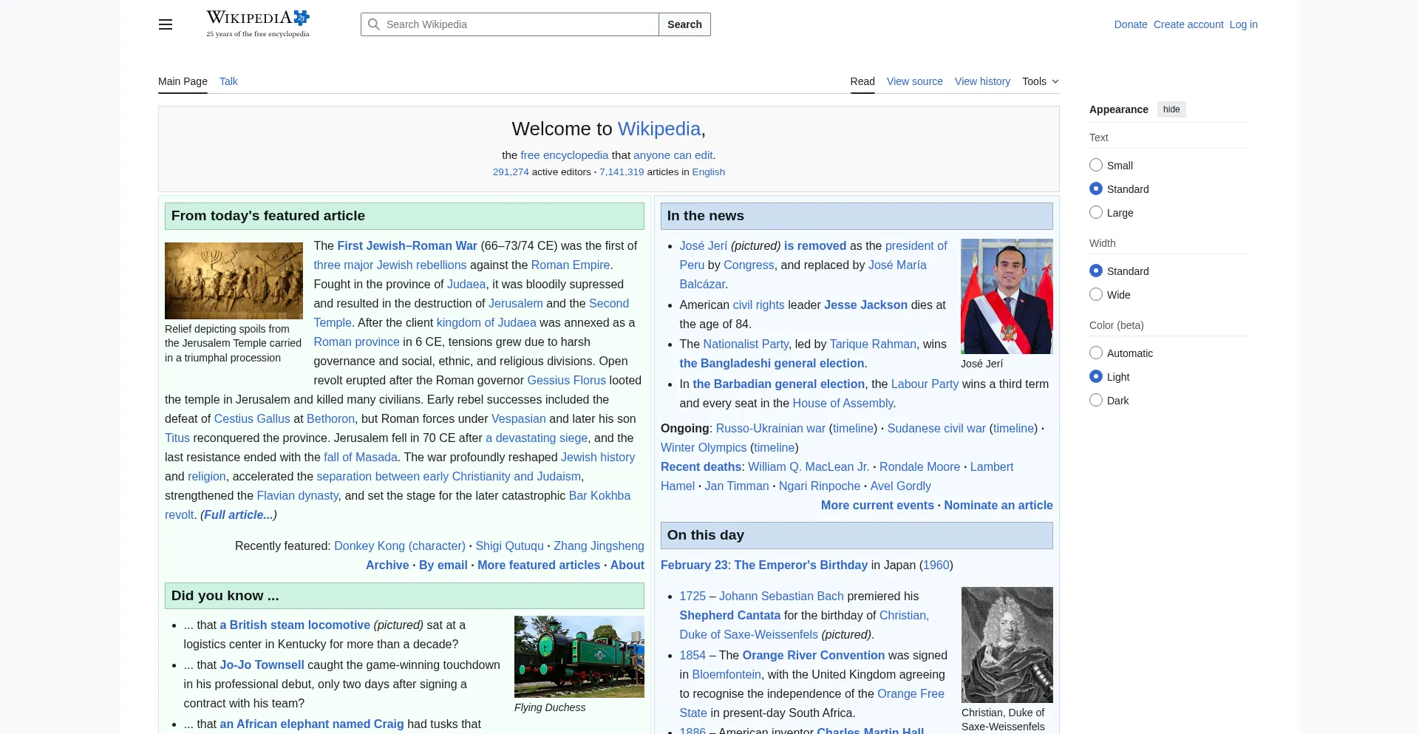This screenshot has width=1419, height=734.
Task: Click By email link
Action: (x=443, y=565)
